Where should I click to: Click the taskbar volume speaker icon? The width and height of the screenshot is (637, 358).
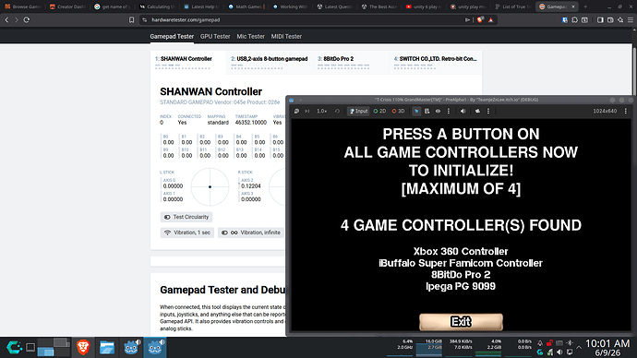pyautogui.click(x=559, y=352)
